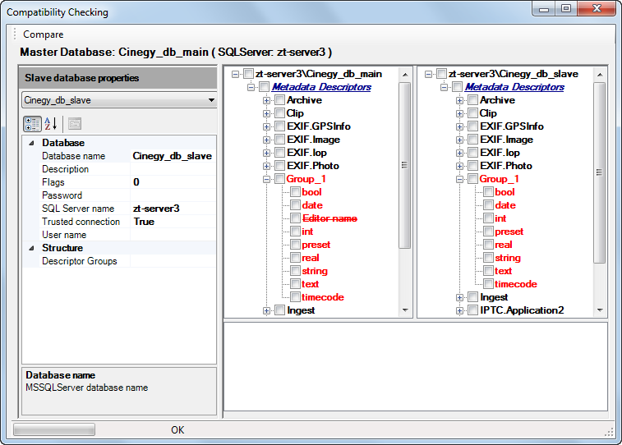Check Metadata Descriptors in main tree
The image size is (622, 445).
[264, 87]
